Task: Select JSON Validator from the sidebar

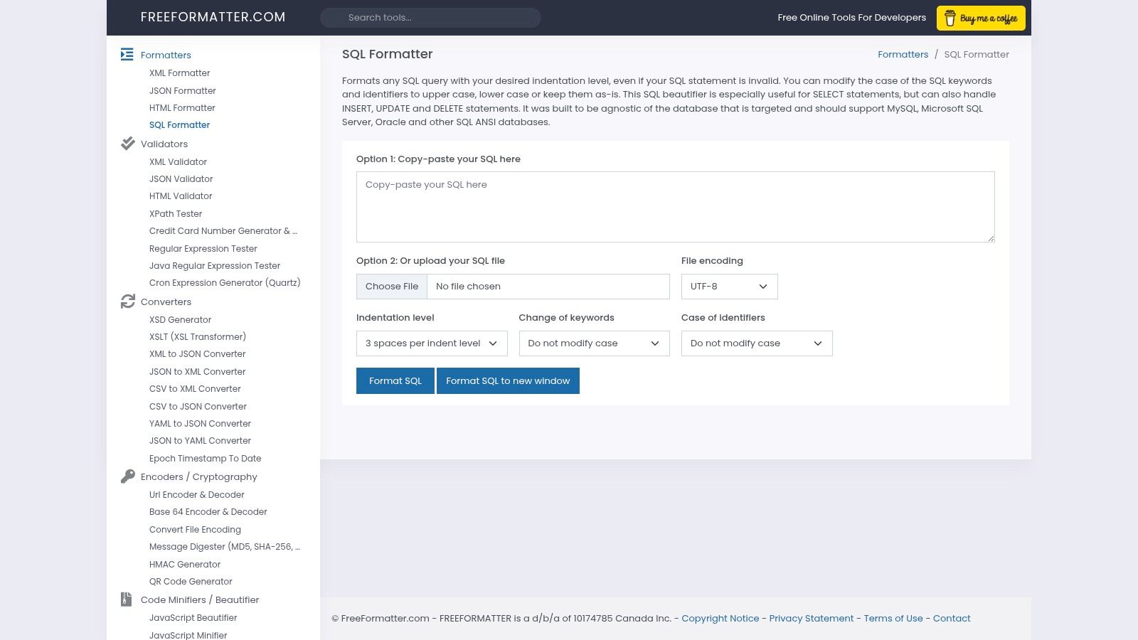Action: point(181,178)
